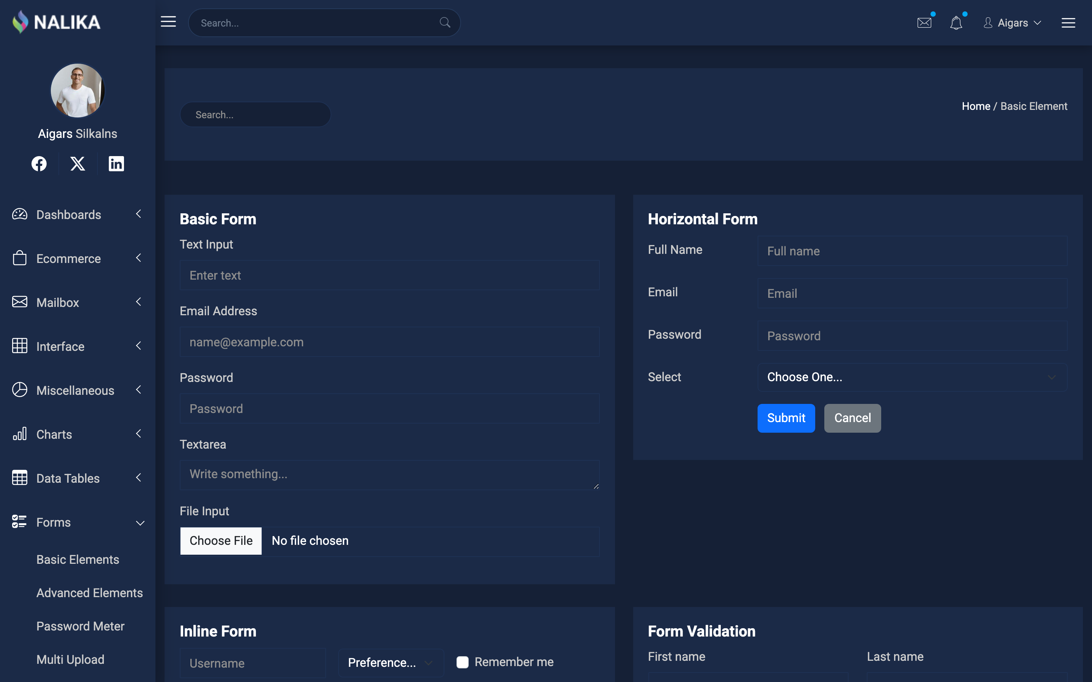This screenshot has height=682, width=1092.
Task: Click the Ecommerce shopping bag icon
Action: [19, 258]
